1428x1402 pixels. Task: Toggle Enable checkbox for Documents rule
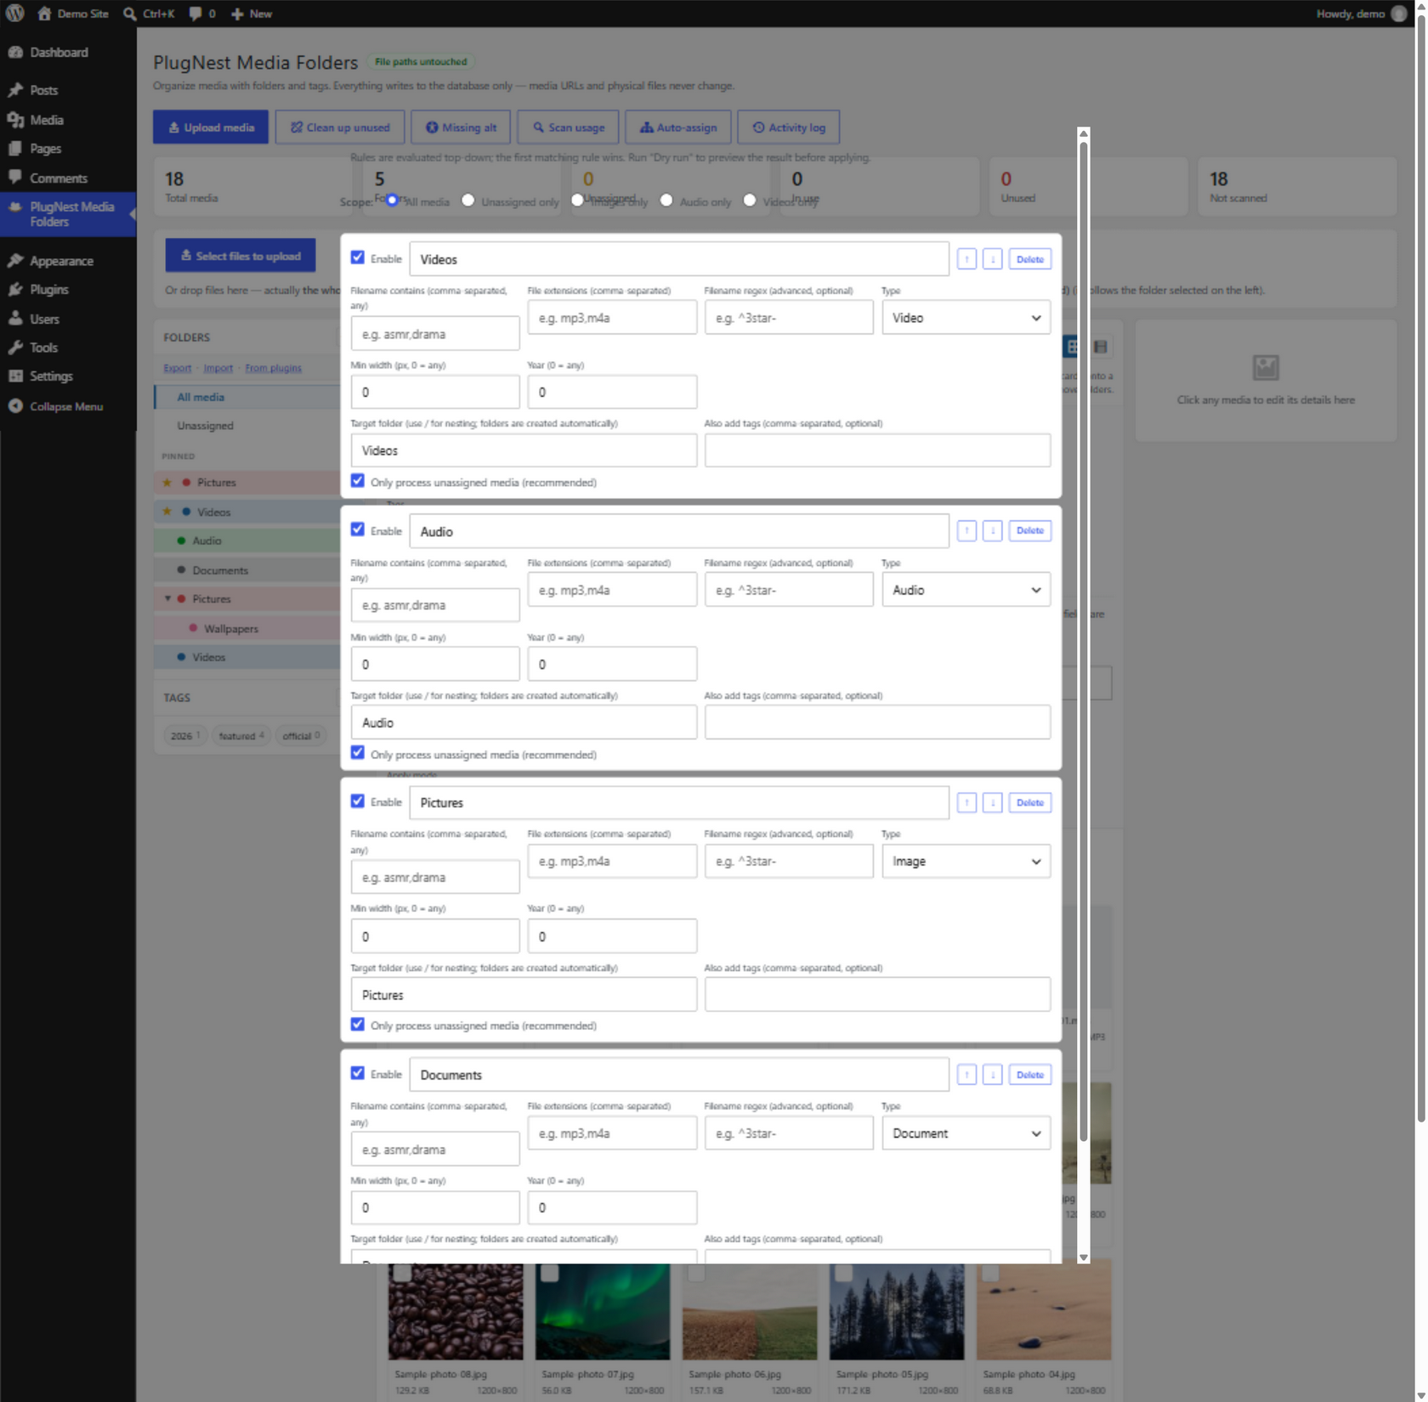[358, 1073]
